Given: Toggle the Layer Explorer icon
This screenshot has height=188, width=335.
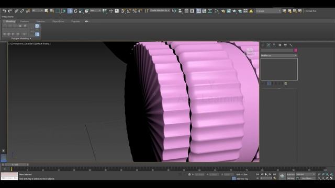Looking at the screenshot, I should 192,11.
